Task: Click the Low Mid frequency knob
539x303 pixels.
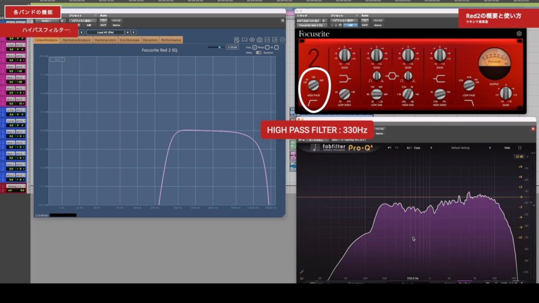Action: tap(376, 94)
